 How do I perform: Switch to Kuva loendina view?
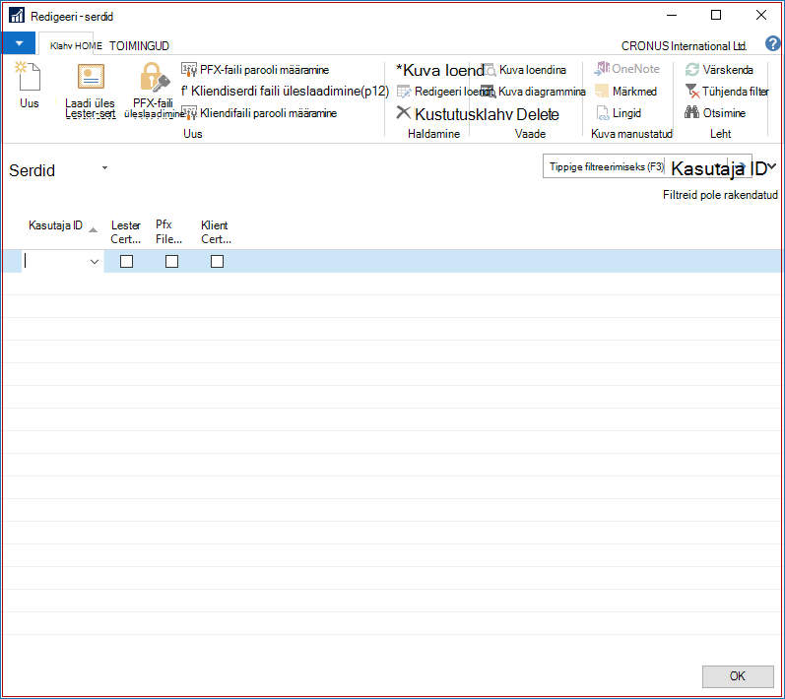tap(524, 70)
